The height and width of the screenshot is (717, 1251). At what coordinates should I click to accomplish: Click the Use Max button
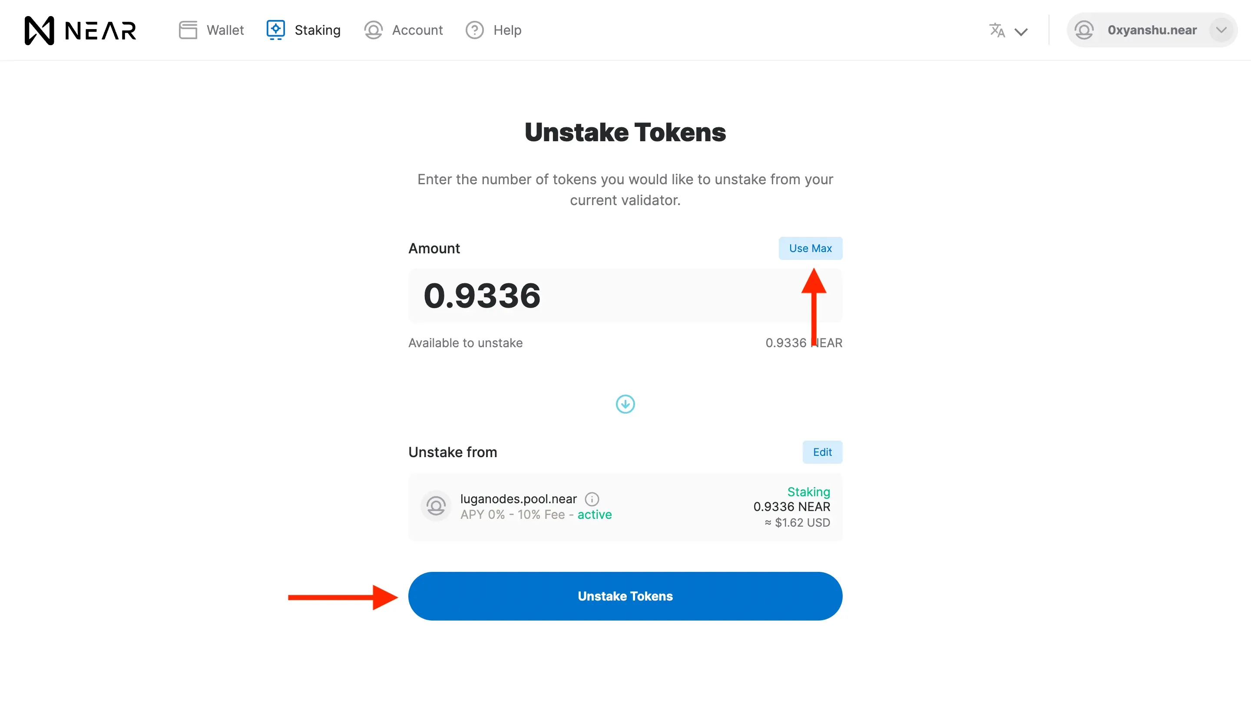810,248
